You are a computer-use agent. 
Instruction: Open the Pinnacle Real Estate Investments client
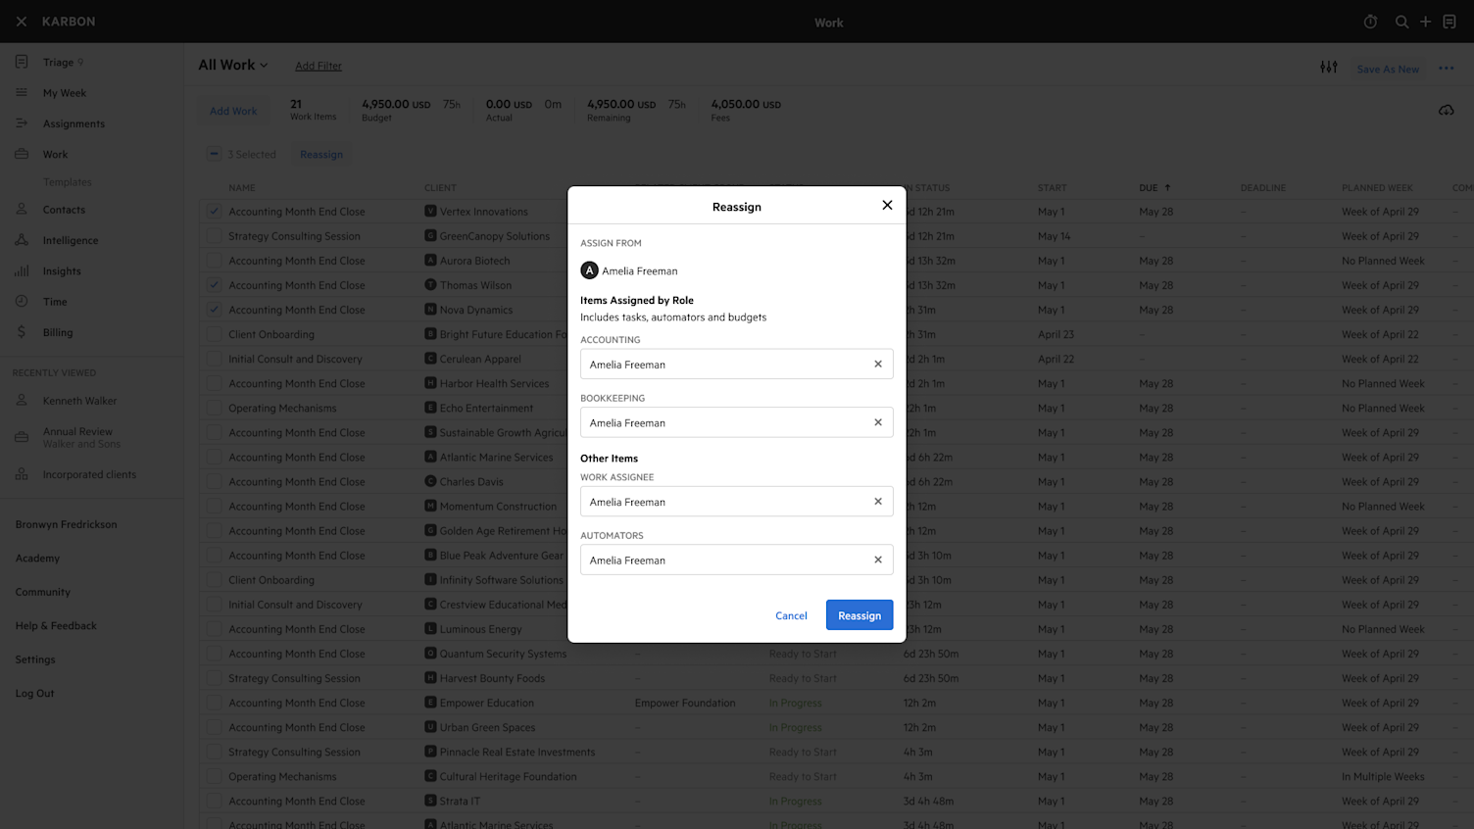pos(517,752)
